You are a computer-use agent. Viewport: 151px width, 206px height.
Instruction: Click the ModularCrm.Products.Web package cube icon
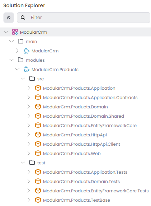coord(38,153)
